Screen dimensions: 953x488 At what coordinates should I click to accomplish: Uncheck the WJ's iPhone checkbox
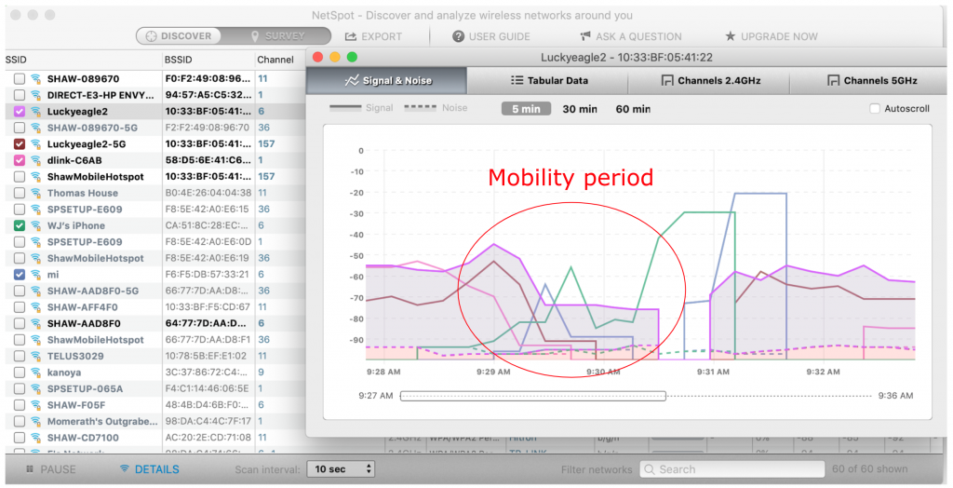coord(20,225)
